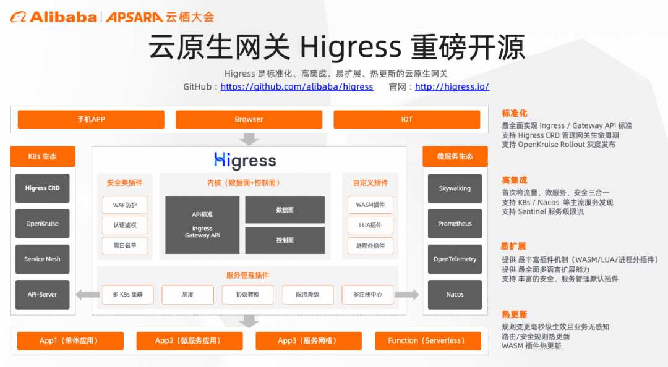The image size is (668, 367).
Task: Select the 控制面 block
Action: coord(285,240)
